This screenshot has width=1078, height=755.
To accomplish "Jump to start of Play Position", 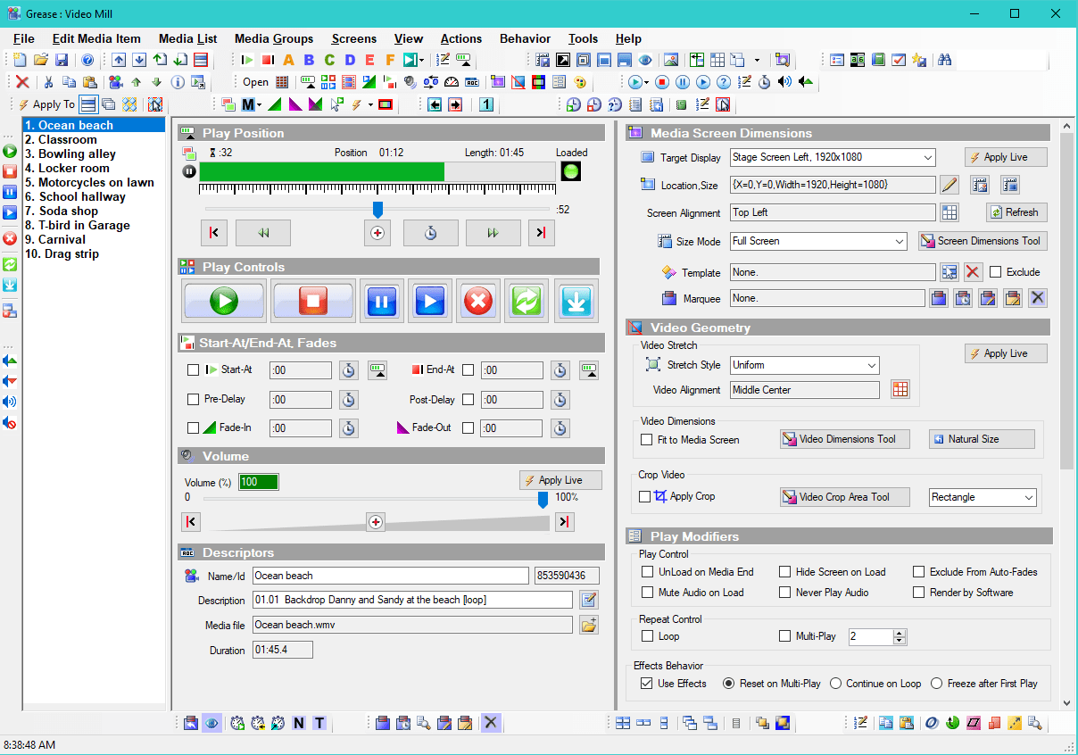I will [213, 233].
